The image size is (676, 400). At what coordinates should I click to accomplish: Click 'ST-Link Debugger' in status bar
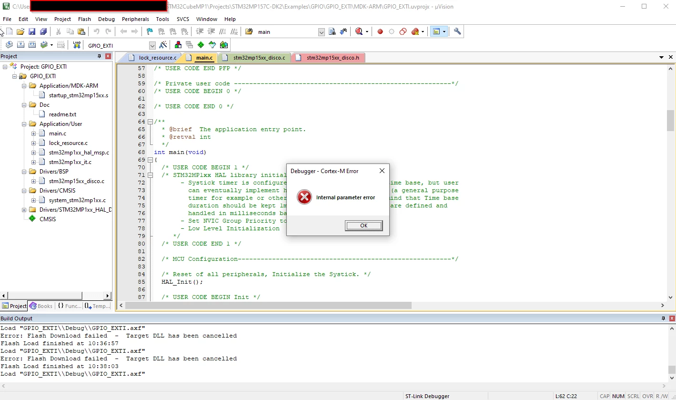(x=427, y=396)
